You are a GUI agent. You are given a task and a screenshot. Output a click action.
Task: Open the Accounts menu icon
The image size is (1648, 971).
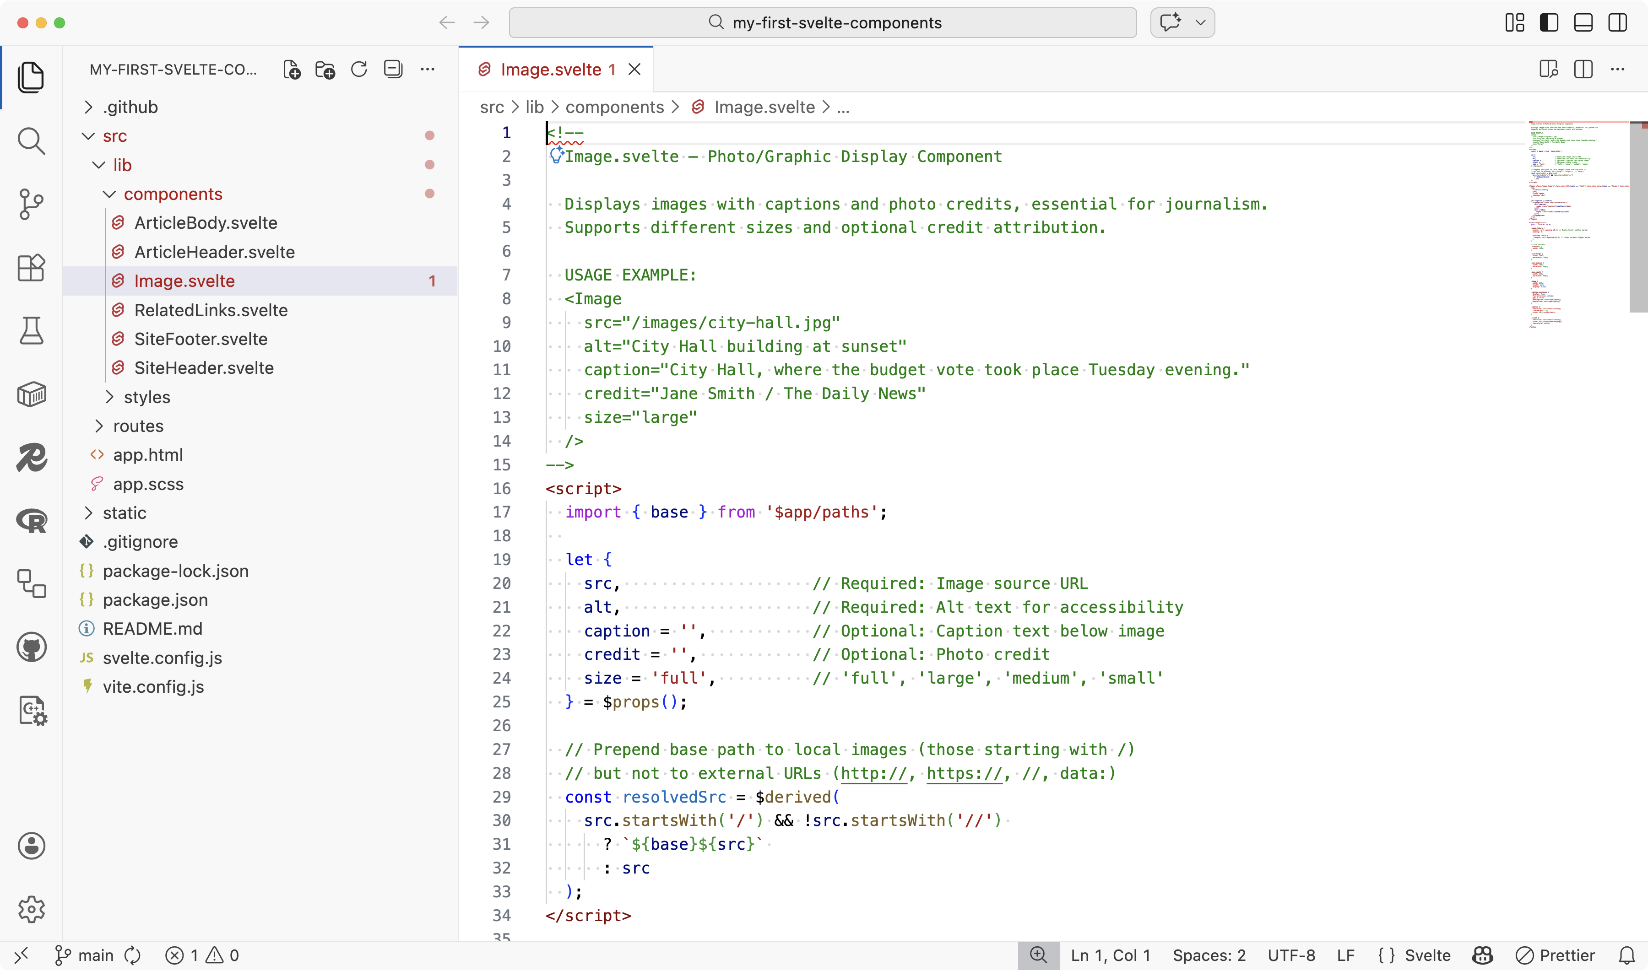31,846
